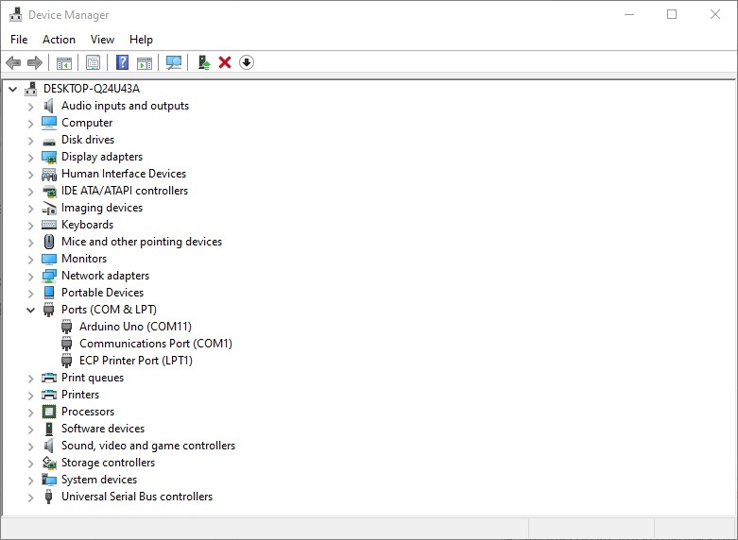
Task: Select ECP Printer Port (LPT1)
Action: [135, 361]
